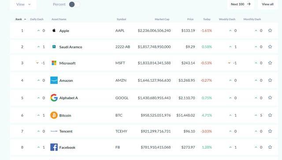Click the Microsoft logo icon
Screen dimensions: 282x160
pyautogui.click(x=54, y=63)
